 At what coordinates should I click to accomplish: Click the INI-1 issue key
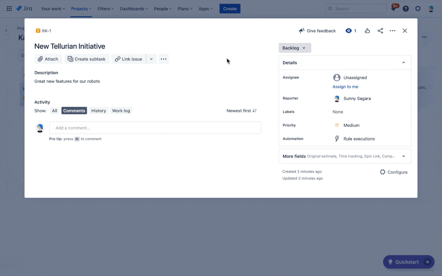pos(47,31)
